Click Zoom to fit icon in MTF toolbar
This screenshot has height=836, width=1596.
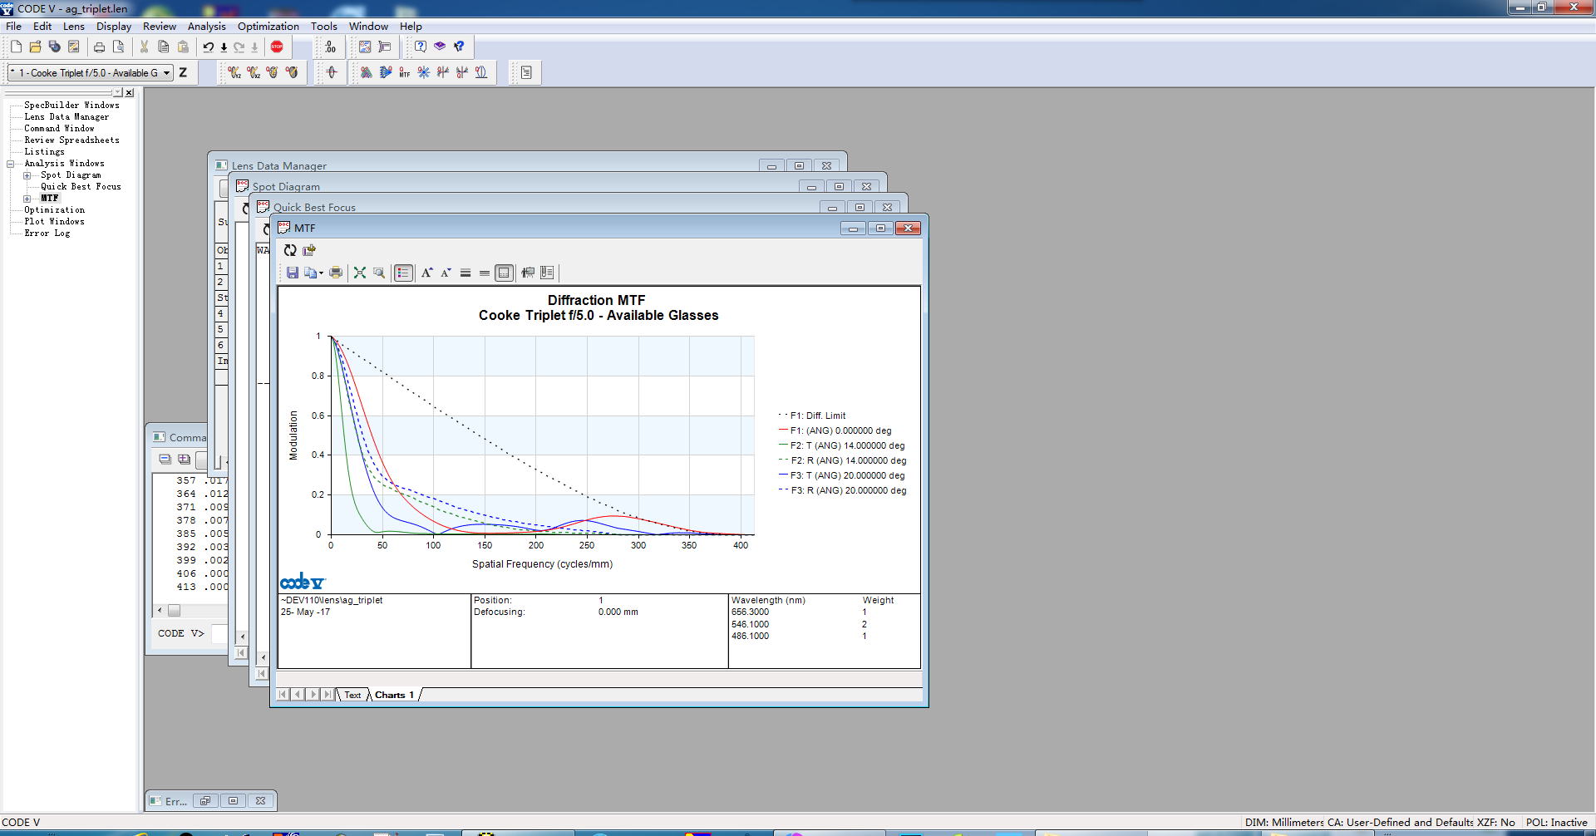[x=360, y=273]
